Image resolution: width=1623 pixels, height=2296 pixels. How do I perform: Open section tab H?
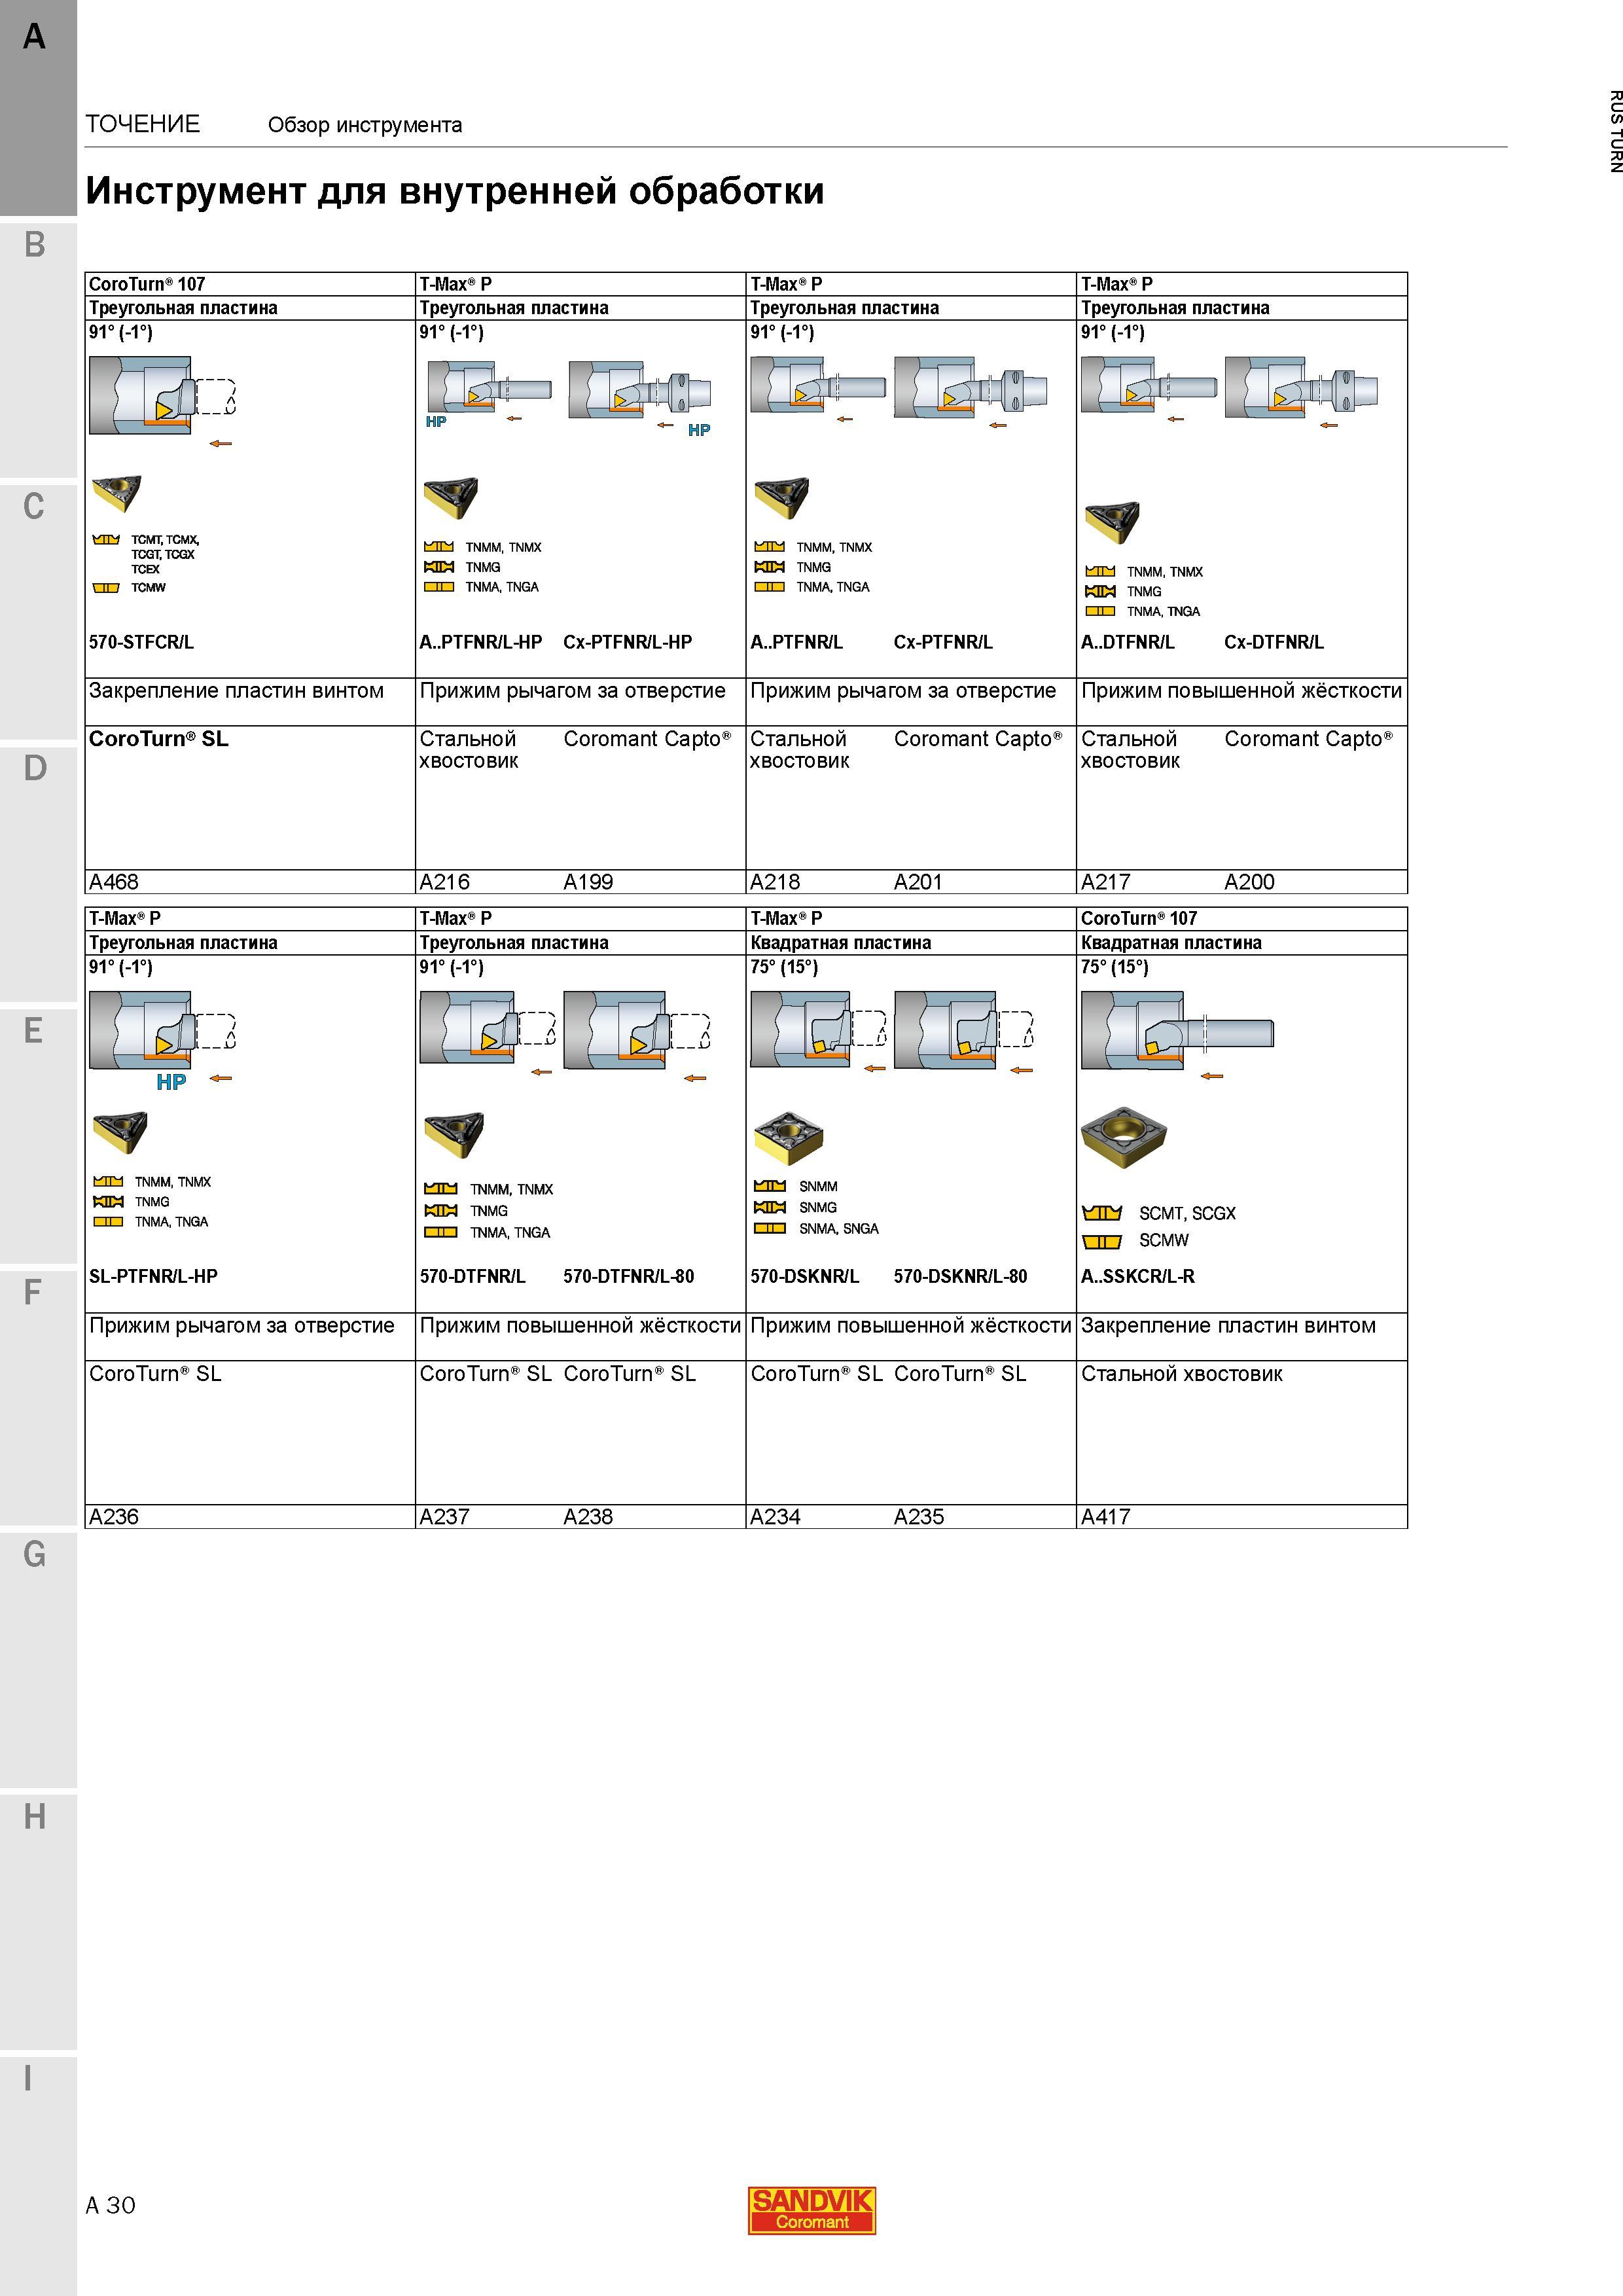[38, 1922]
